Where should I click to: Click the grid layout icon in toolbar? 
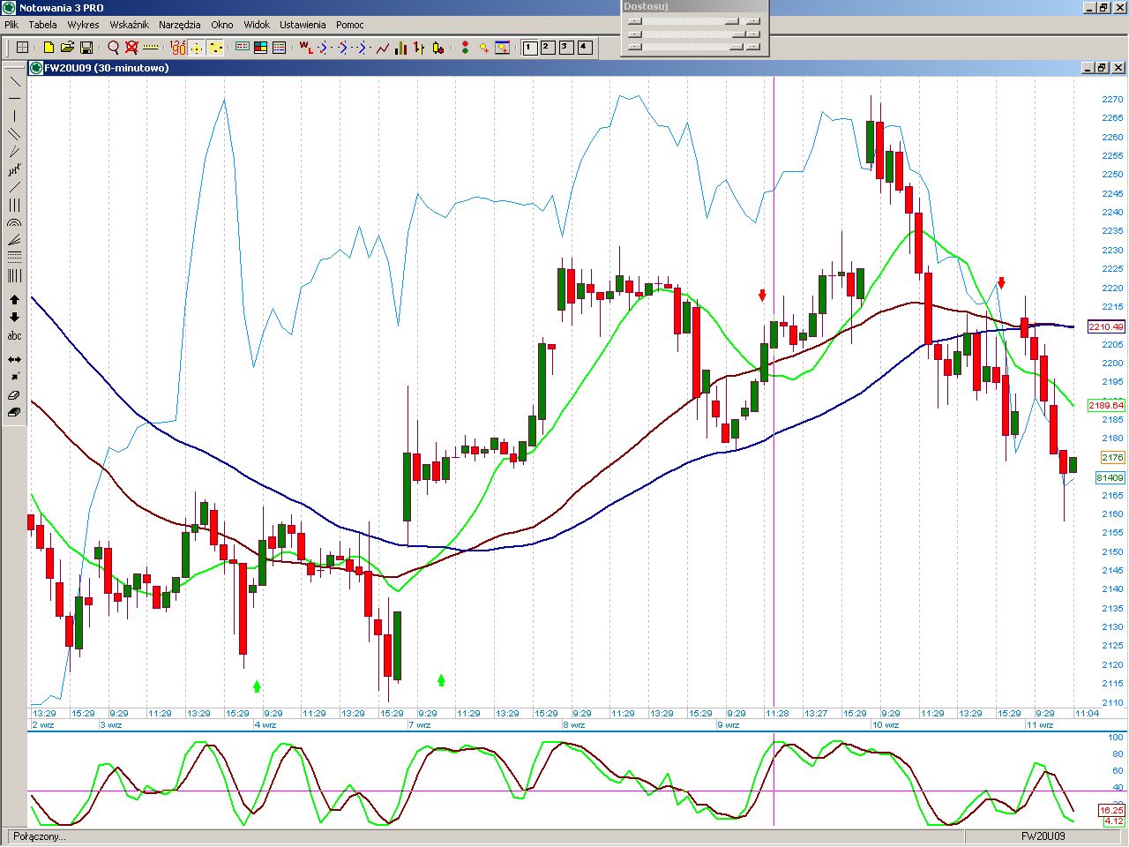pos(23,47)
